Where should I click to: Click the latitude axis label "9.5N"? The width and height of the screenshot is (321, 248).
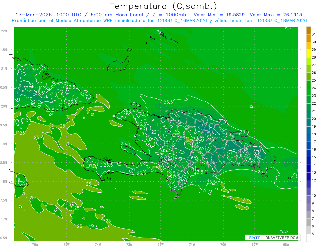4,125
